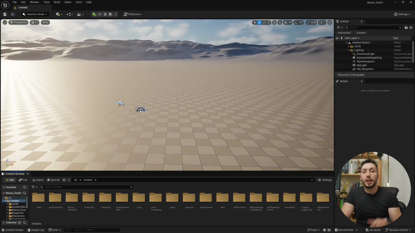
Task: Close the Outliner tab
Action: (362, 22)
